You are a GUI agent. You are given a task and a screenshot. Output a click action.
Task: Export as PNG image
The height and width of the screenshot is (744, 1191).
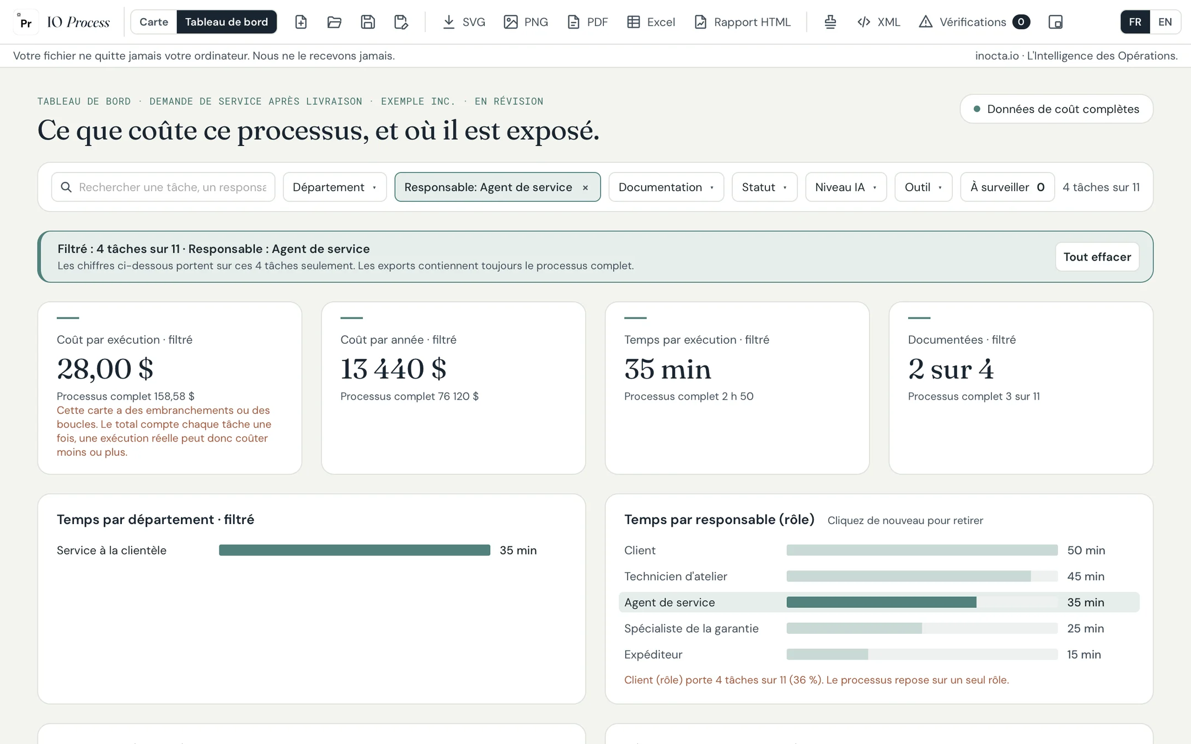[x=526, y=22]
